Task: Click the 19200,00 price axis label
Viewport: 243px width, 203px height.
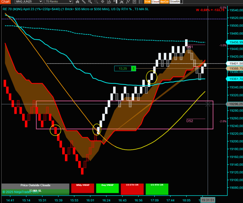Action: [236, 141]
